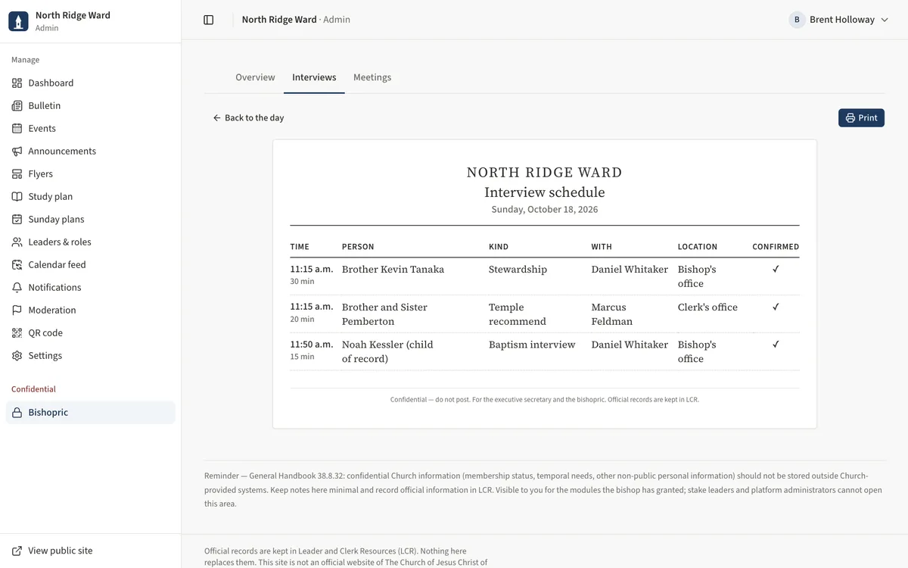This screenshot has height=568, width=908.
Task: Click the Brent Holloway name
Action: (842, 20)
